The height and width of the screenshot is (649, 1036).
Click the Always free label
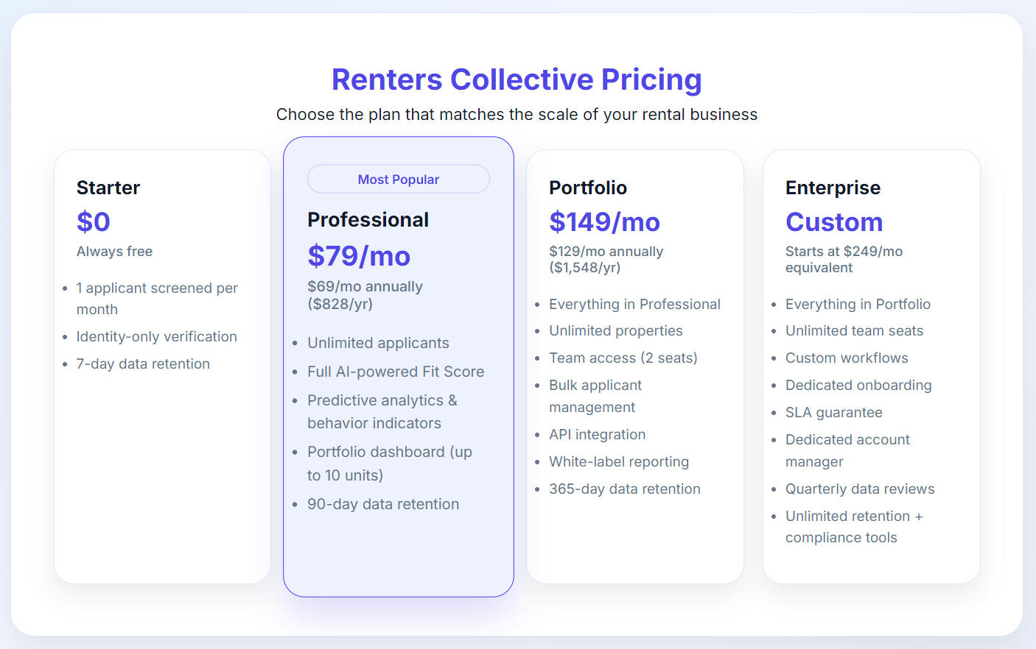(114, 252)
